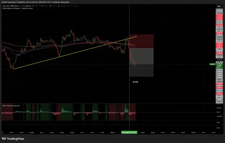Click the EMA Pullback Ultimate indicator legend
The image size is (225, 143).
click(18, 9)
